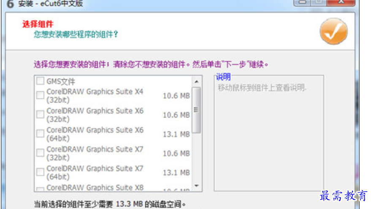
Task: Click the orange checkmark installer logo
Action: [333, 31]
